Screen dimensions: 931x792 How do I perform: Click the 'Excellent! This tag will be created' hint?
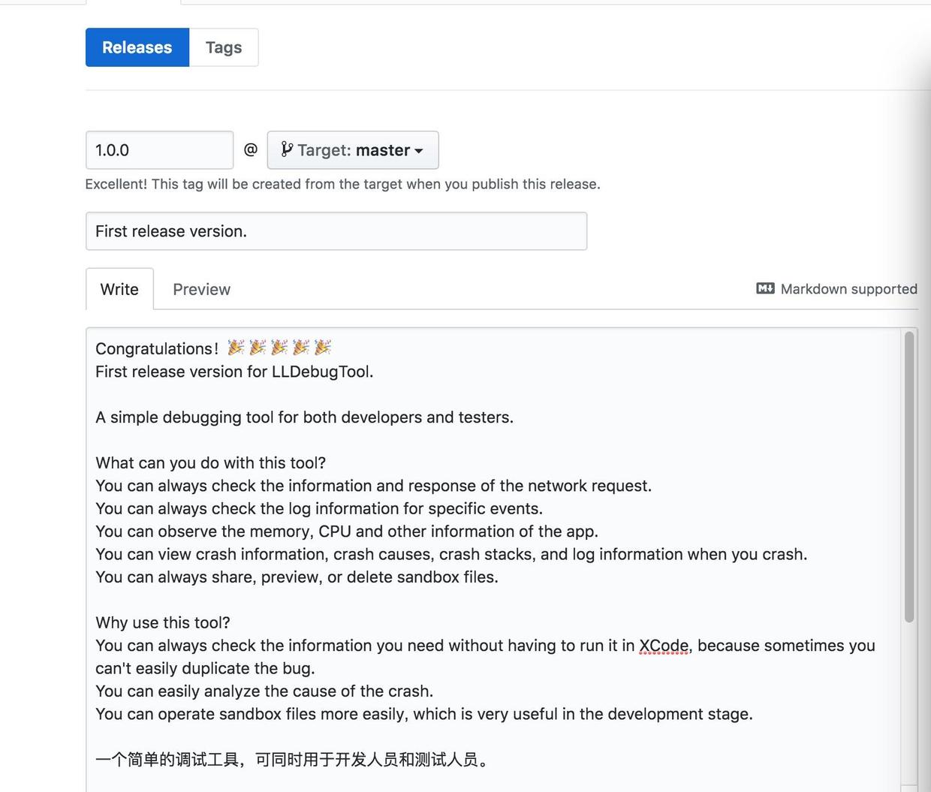342,184
